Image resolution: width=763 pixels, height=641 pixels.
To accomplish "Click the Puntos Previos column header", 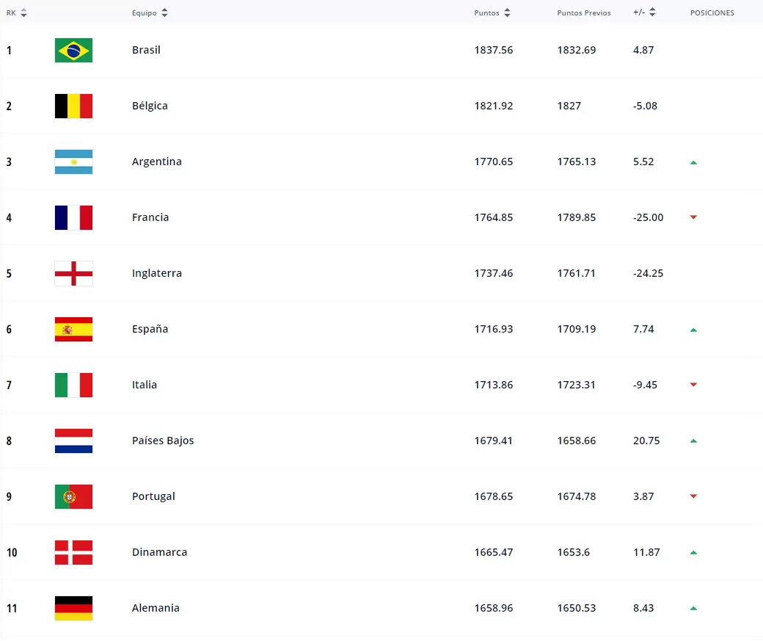I will pos(583,13).
